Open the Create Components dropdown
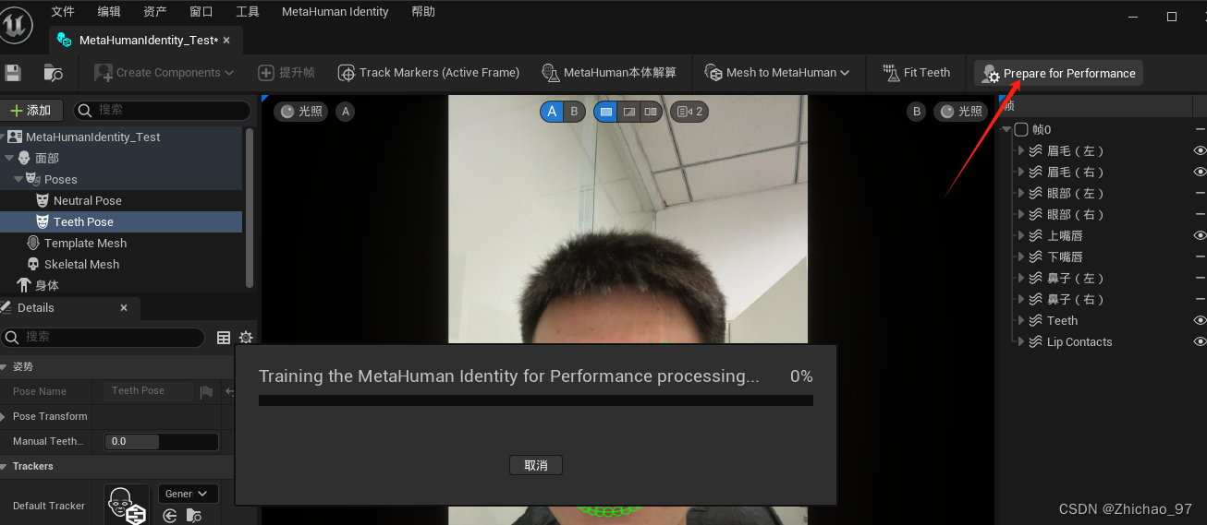The width and height of the screenshot is (1207, 525). pos(165,72)
